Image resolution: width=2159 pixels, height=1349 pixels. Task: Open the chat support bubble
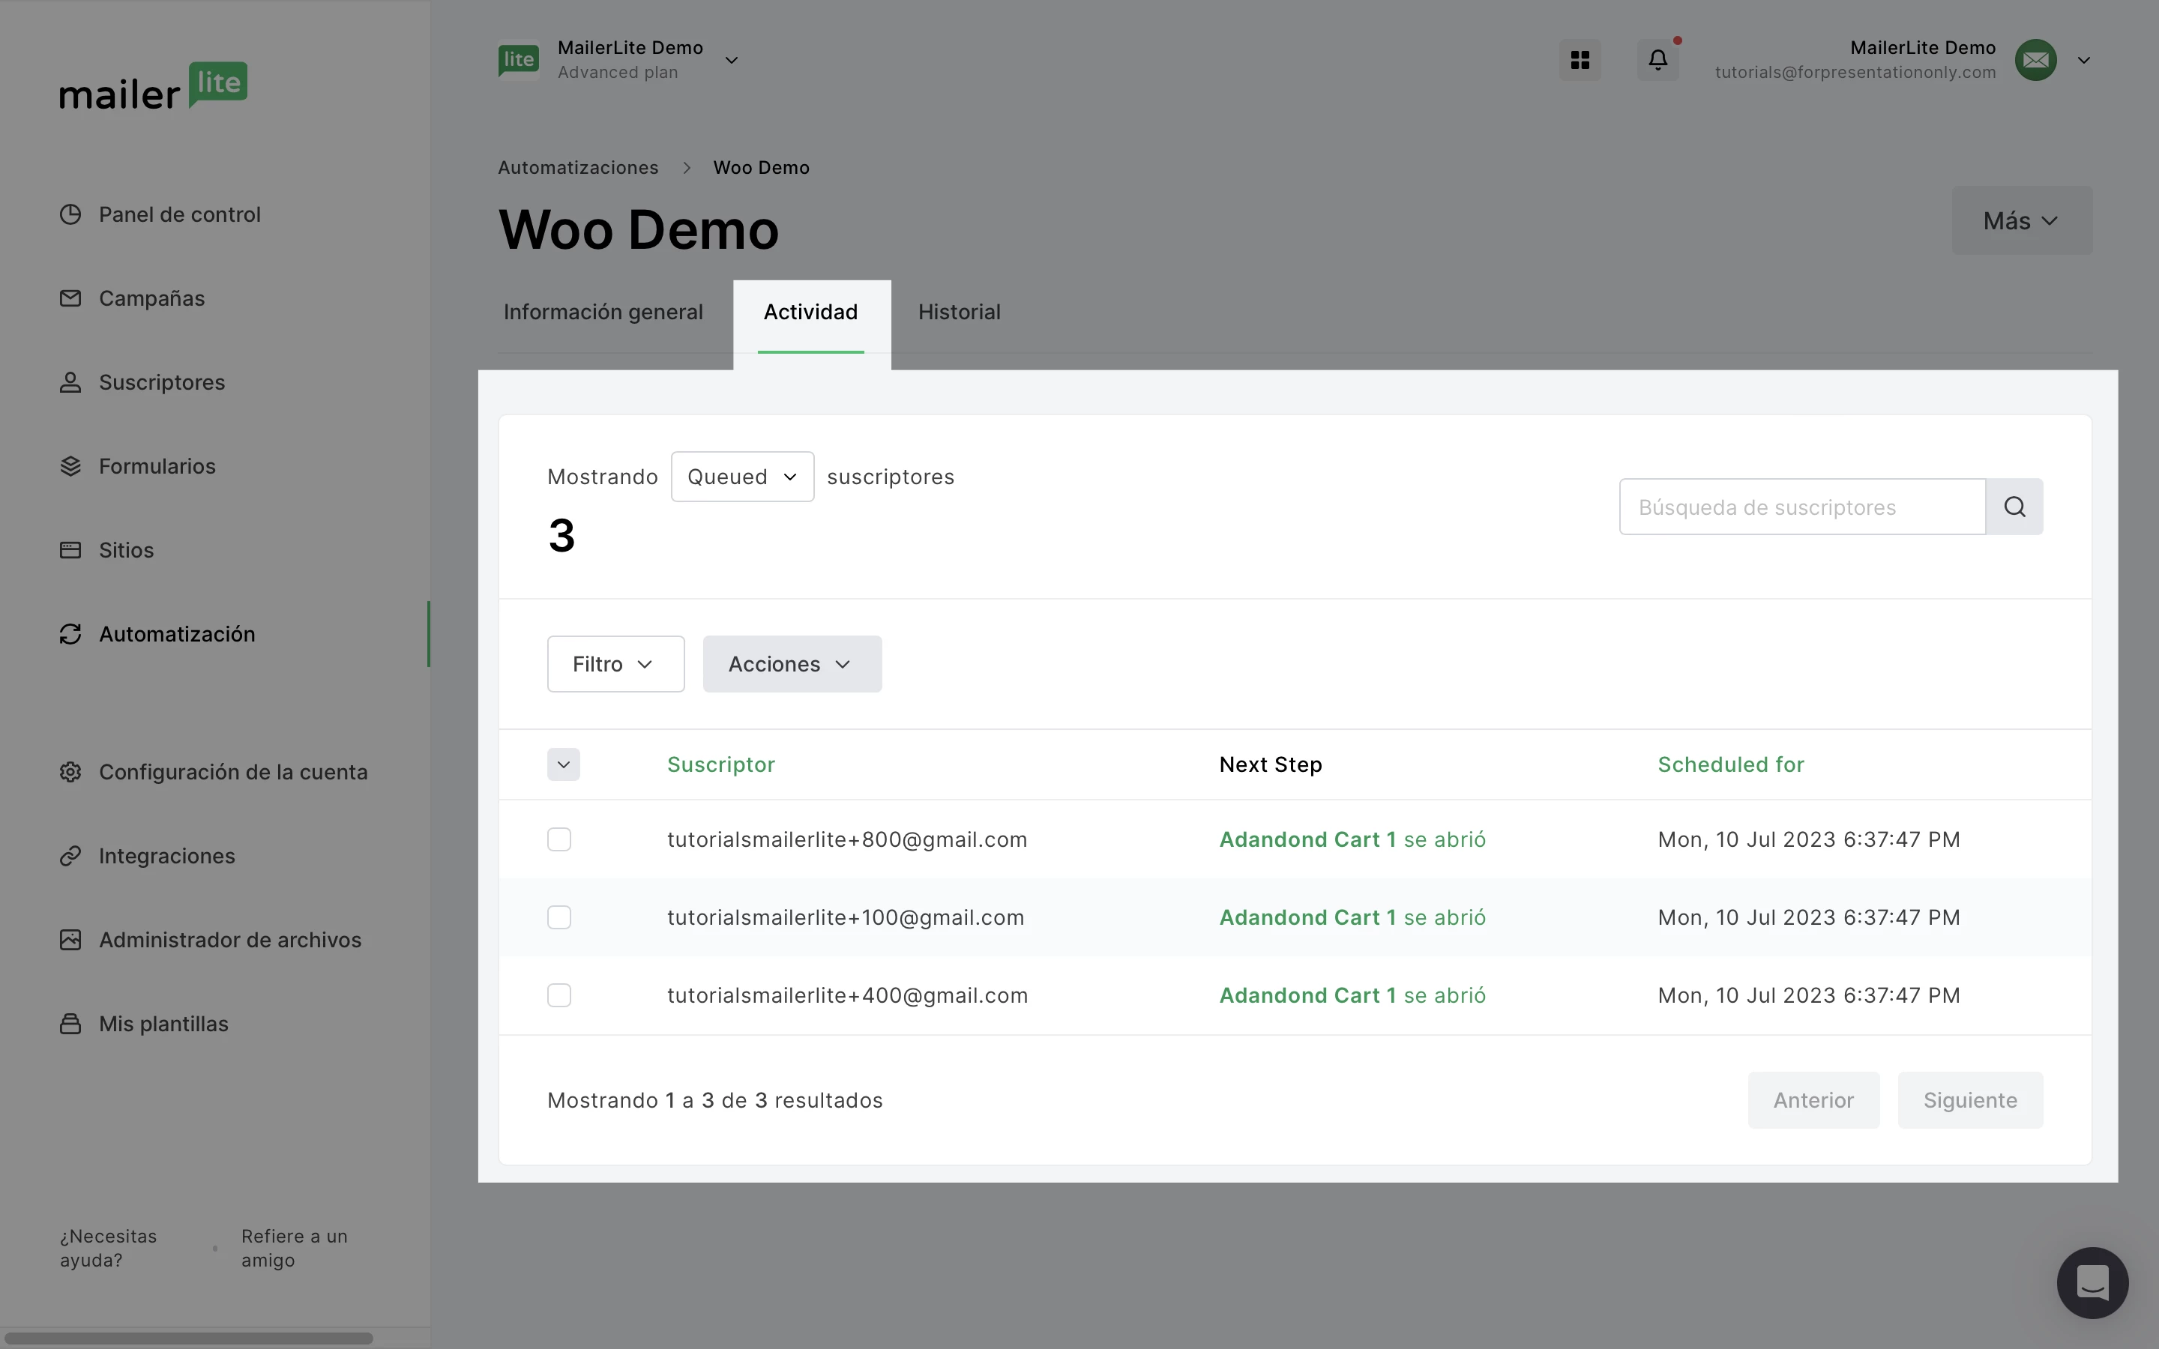2092,1282
